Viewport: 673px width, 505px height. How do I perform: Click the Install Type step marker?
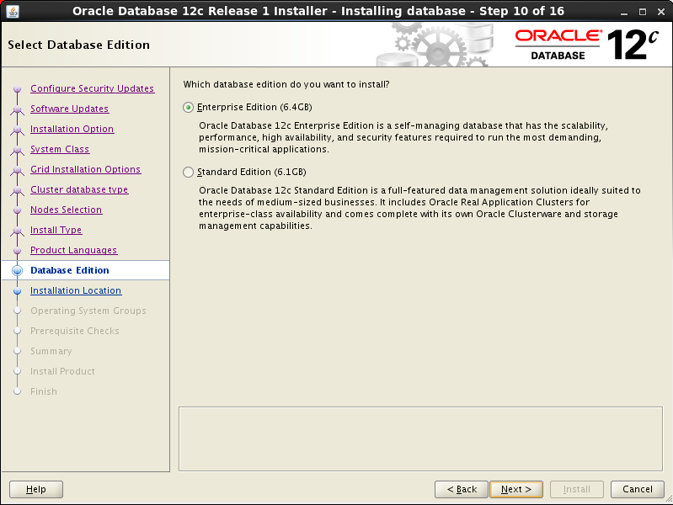coord(17,231)
